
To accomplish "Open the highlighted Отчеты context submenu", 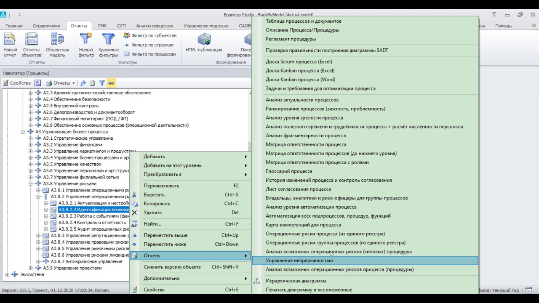I will click(191, 255).
